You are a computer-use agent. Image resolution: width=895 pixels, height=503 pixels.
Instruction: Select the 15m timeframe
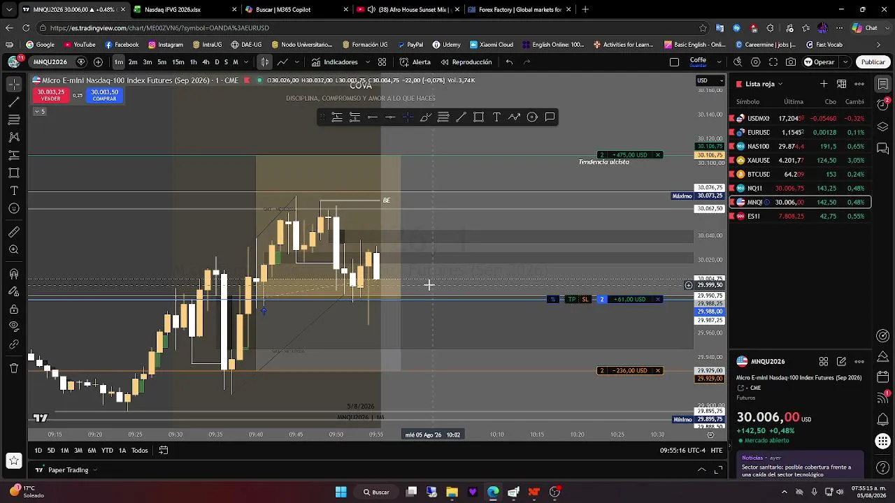(178, 62)
